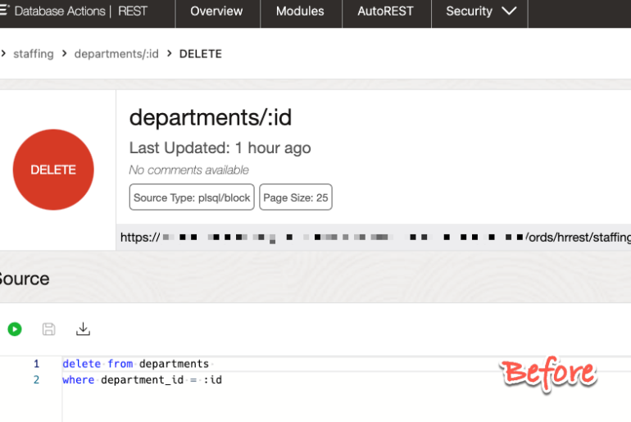Place cursor in 'delete from departments' code line

pos(135,363)
